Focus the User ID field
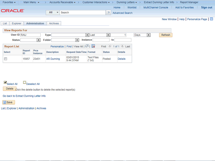The height and width of the screenshot is (161, 215). [31, 35]
